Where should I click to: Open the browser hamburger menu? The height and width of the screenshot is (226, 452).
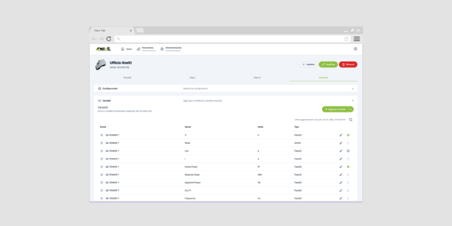pyautogui.click(x=357, y=39)
